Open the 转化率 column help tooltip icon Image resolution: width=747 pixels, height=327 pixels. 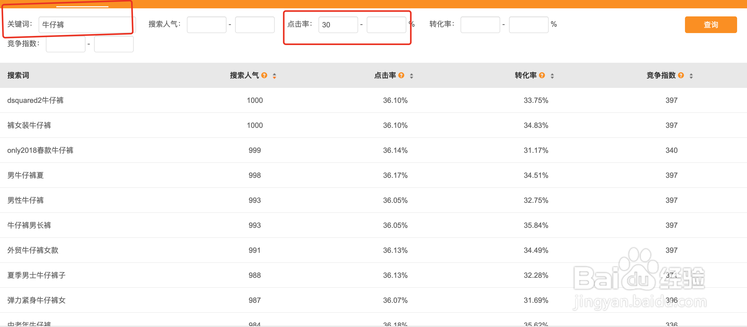click(x=542, y=75)
